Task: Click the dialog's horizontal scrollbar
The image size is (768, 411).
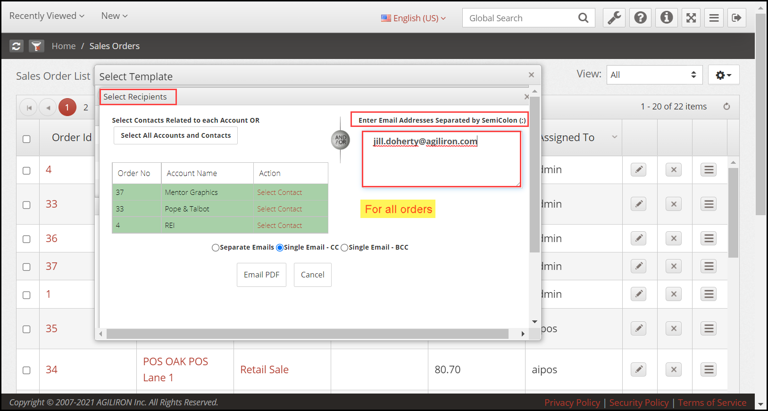Action: [x=308, y=334]
